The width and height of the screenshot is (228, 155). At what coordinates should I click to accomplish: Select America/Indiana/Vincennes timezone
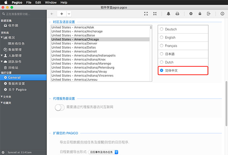100,76
